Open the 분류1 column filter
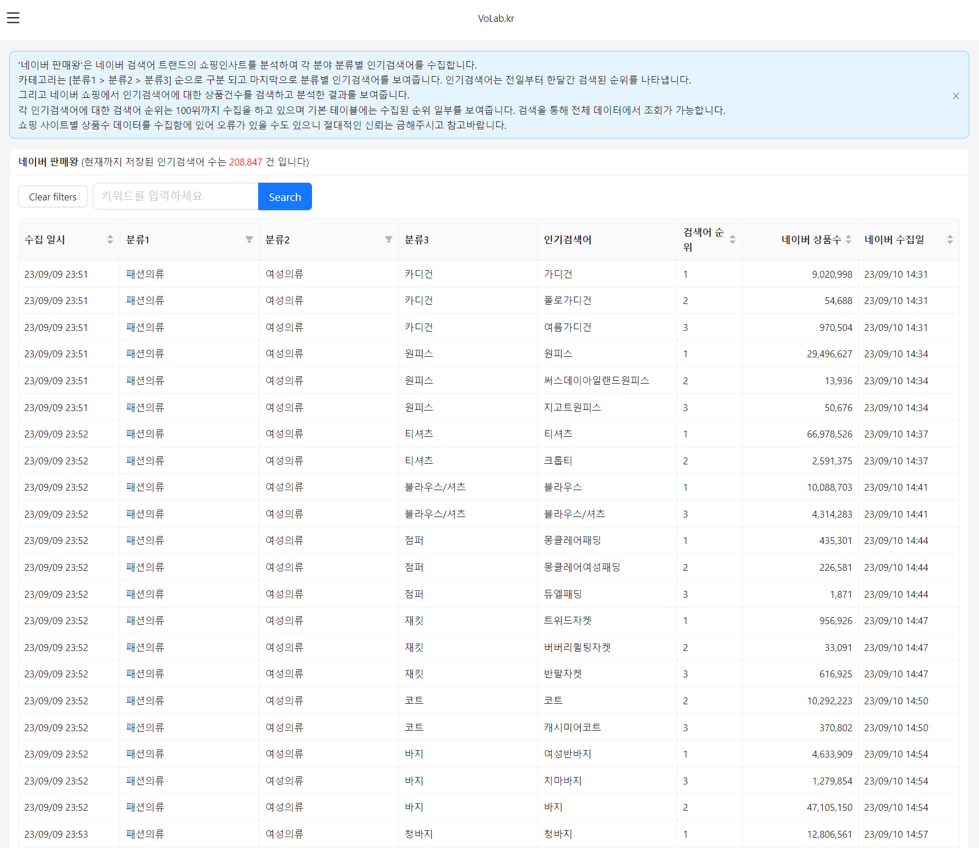Viewport: 979px width, 848px height. pos(249,239)
